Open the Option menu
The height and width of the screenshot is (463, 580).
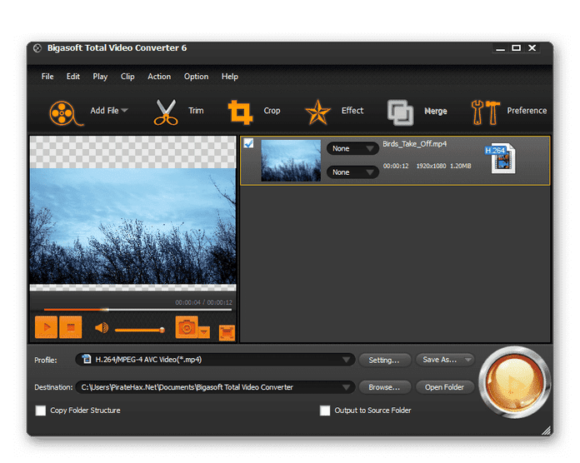coord(196,77)
